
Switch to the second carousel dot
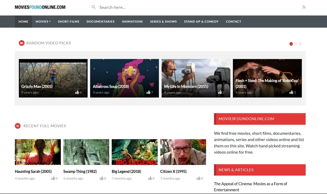296,44
